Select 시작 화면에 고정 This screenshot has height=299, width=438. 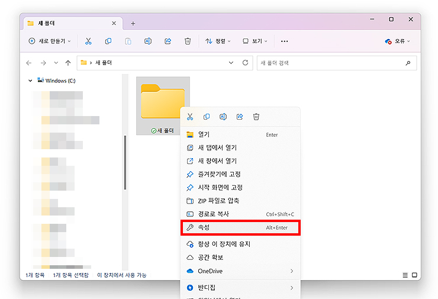pos(240,188)
